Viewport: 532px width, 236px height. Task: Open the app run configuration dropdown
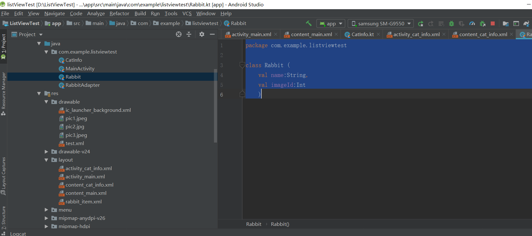click(x=331, y=23)
